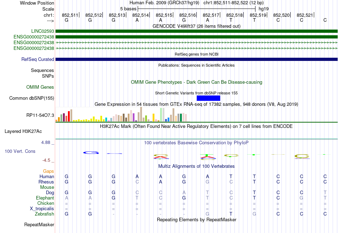338x233 pixels.
Task: Click the 852,511 ruler position
Action: click(x=70, y=15)
